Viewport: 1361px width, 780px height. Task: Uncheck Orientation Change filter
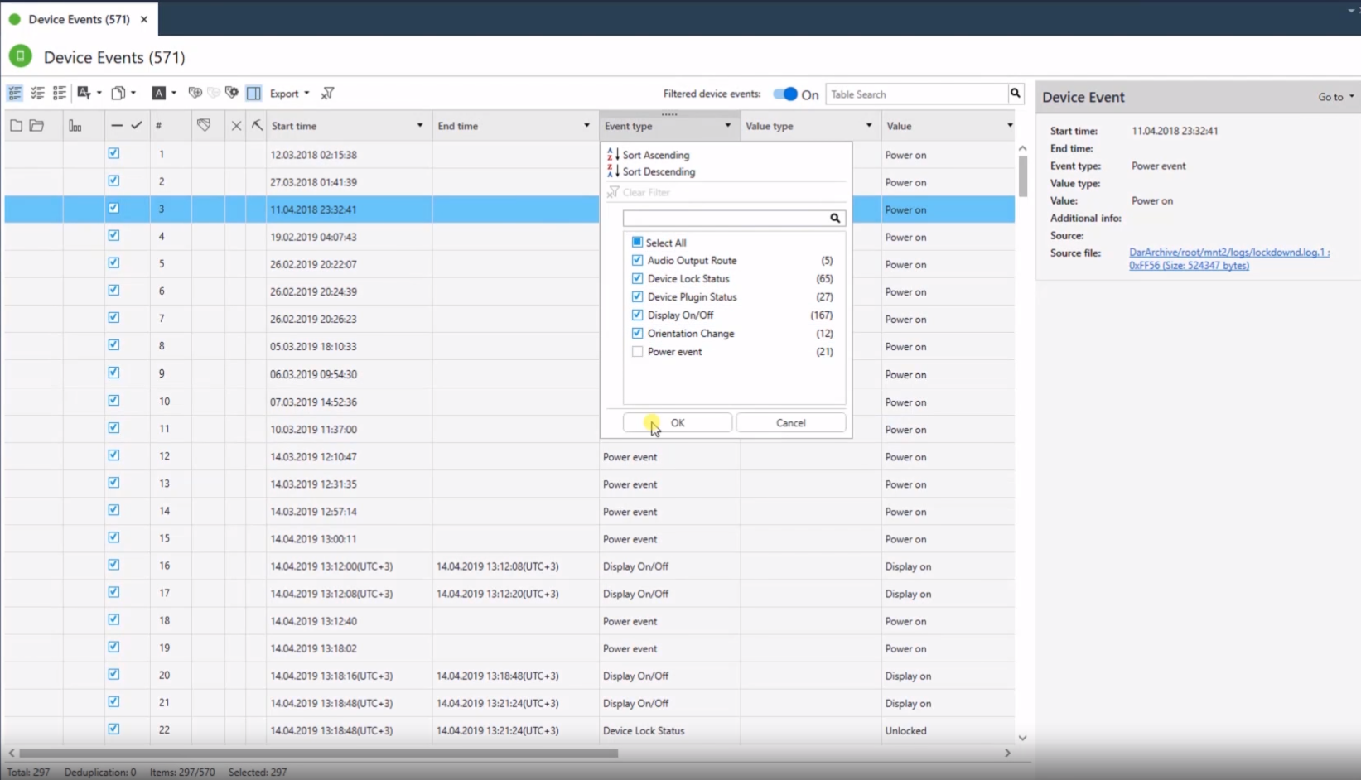click(x=637, y=333)
